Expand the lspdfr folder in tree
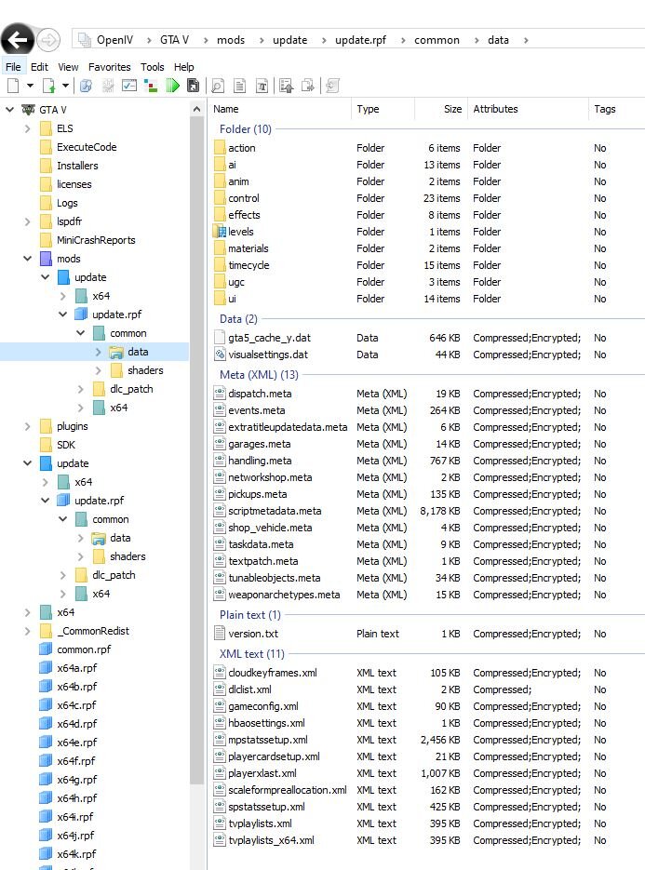This screenshot has width=645, height=870. pos(27,221)
